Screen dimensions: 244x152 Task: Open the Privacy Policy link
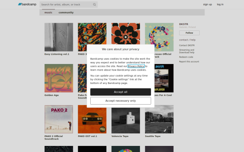coord(136,66)
